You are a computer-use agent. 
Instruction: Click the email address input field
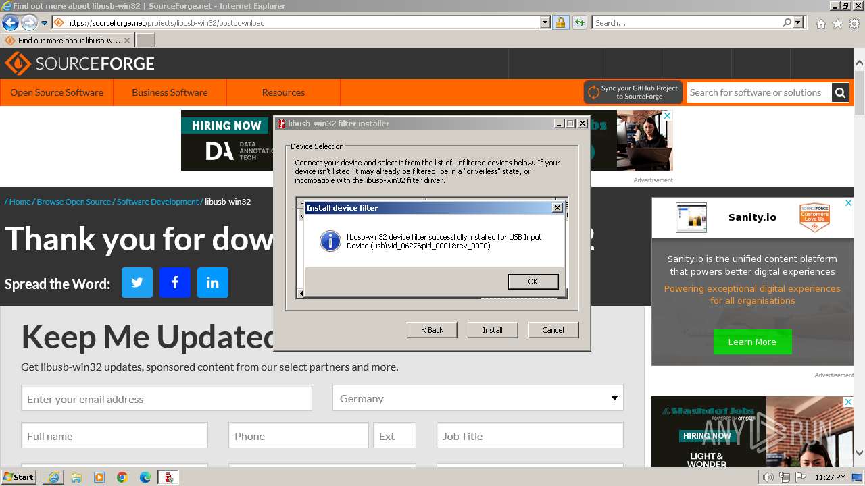pos(166,398)
